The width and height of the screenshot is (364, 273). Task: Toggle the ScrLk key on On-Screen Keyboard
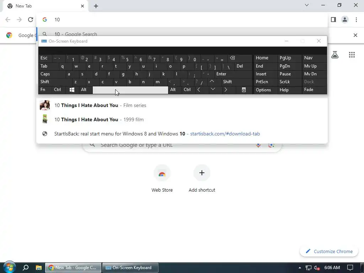pyautogui.click(x=289, y=82)
